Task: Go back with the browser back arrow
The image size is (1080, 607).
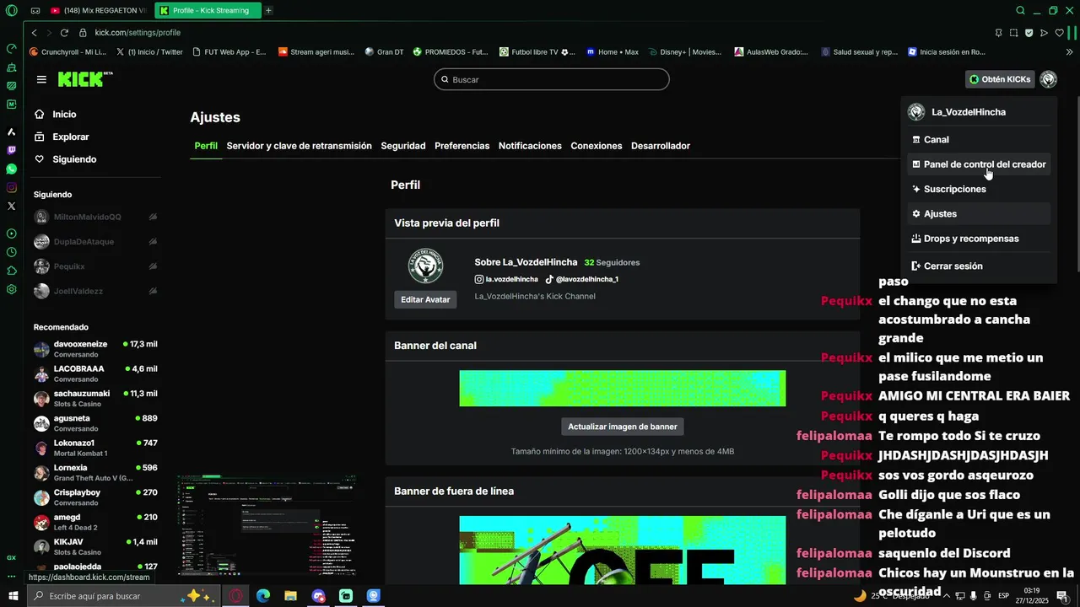Action: click(x=34, y=33)
